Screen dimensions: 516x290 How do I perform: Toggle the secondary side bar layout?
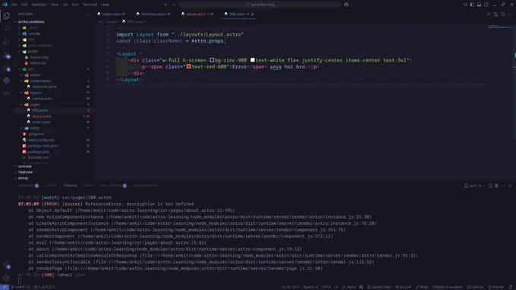point(486,5)
